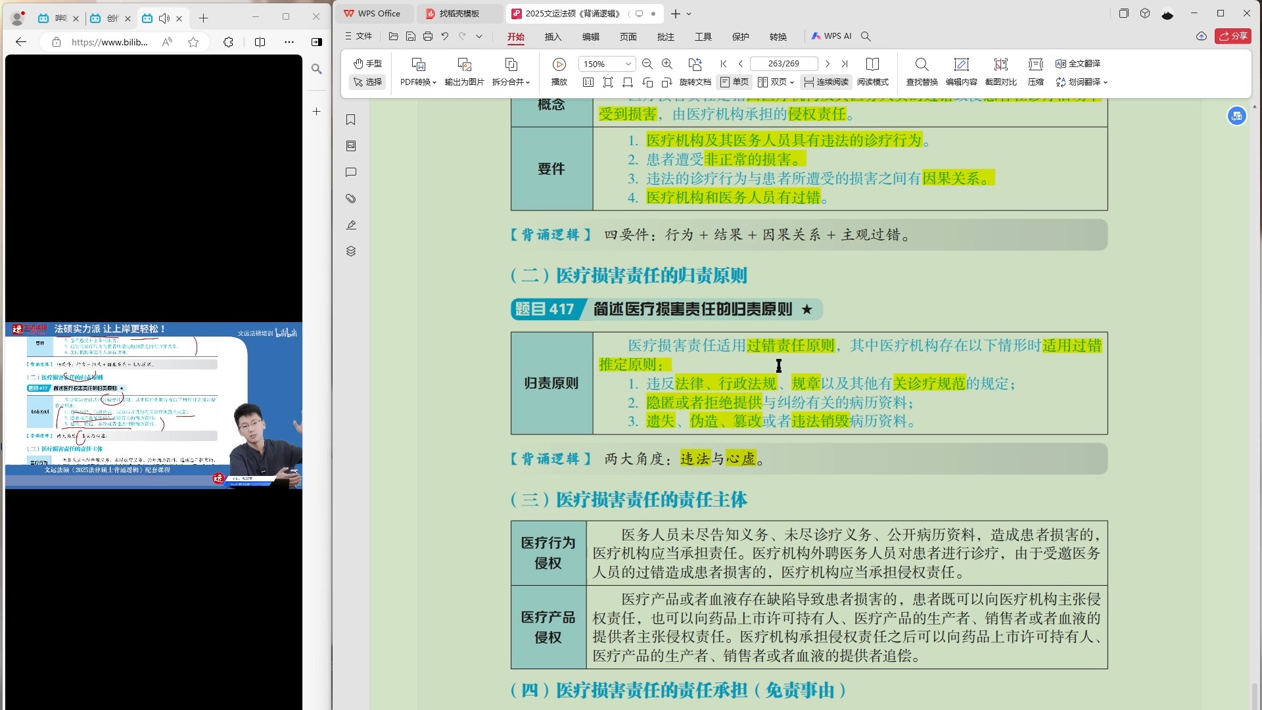
Task: Click the bilibili address bar in browser
Action: click(109, 42)
